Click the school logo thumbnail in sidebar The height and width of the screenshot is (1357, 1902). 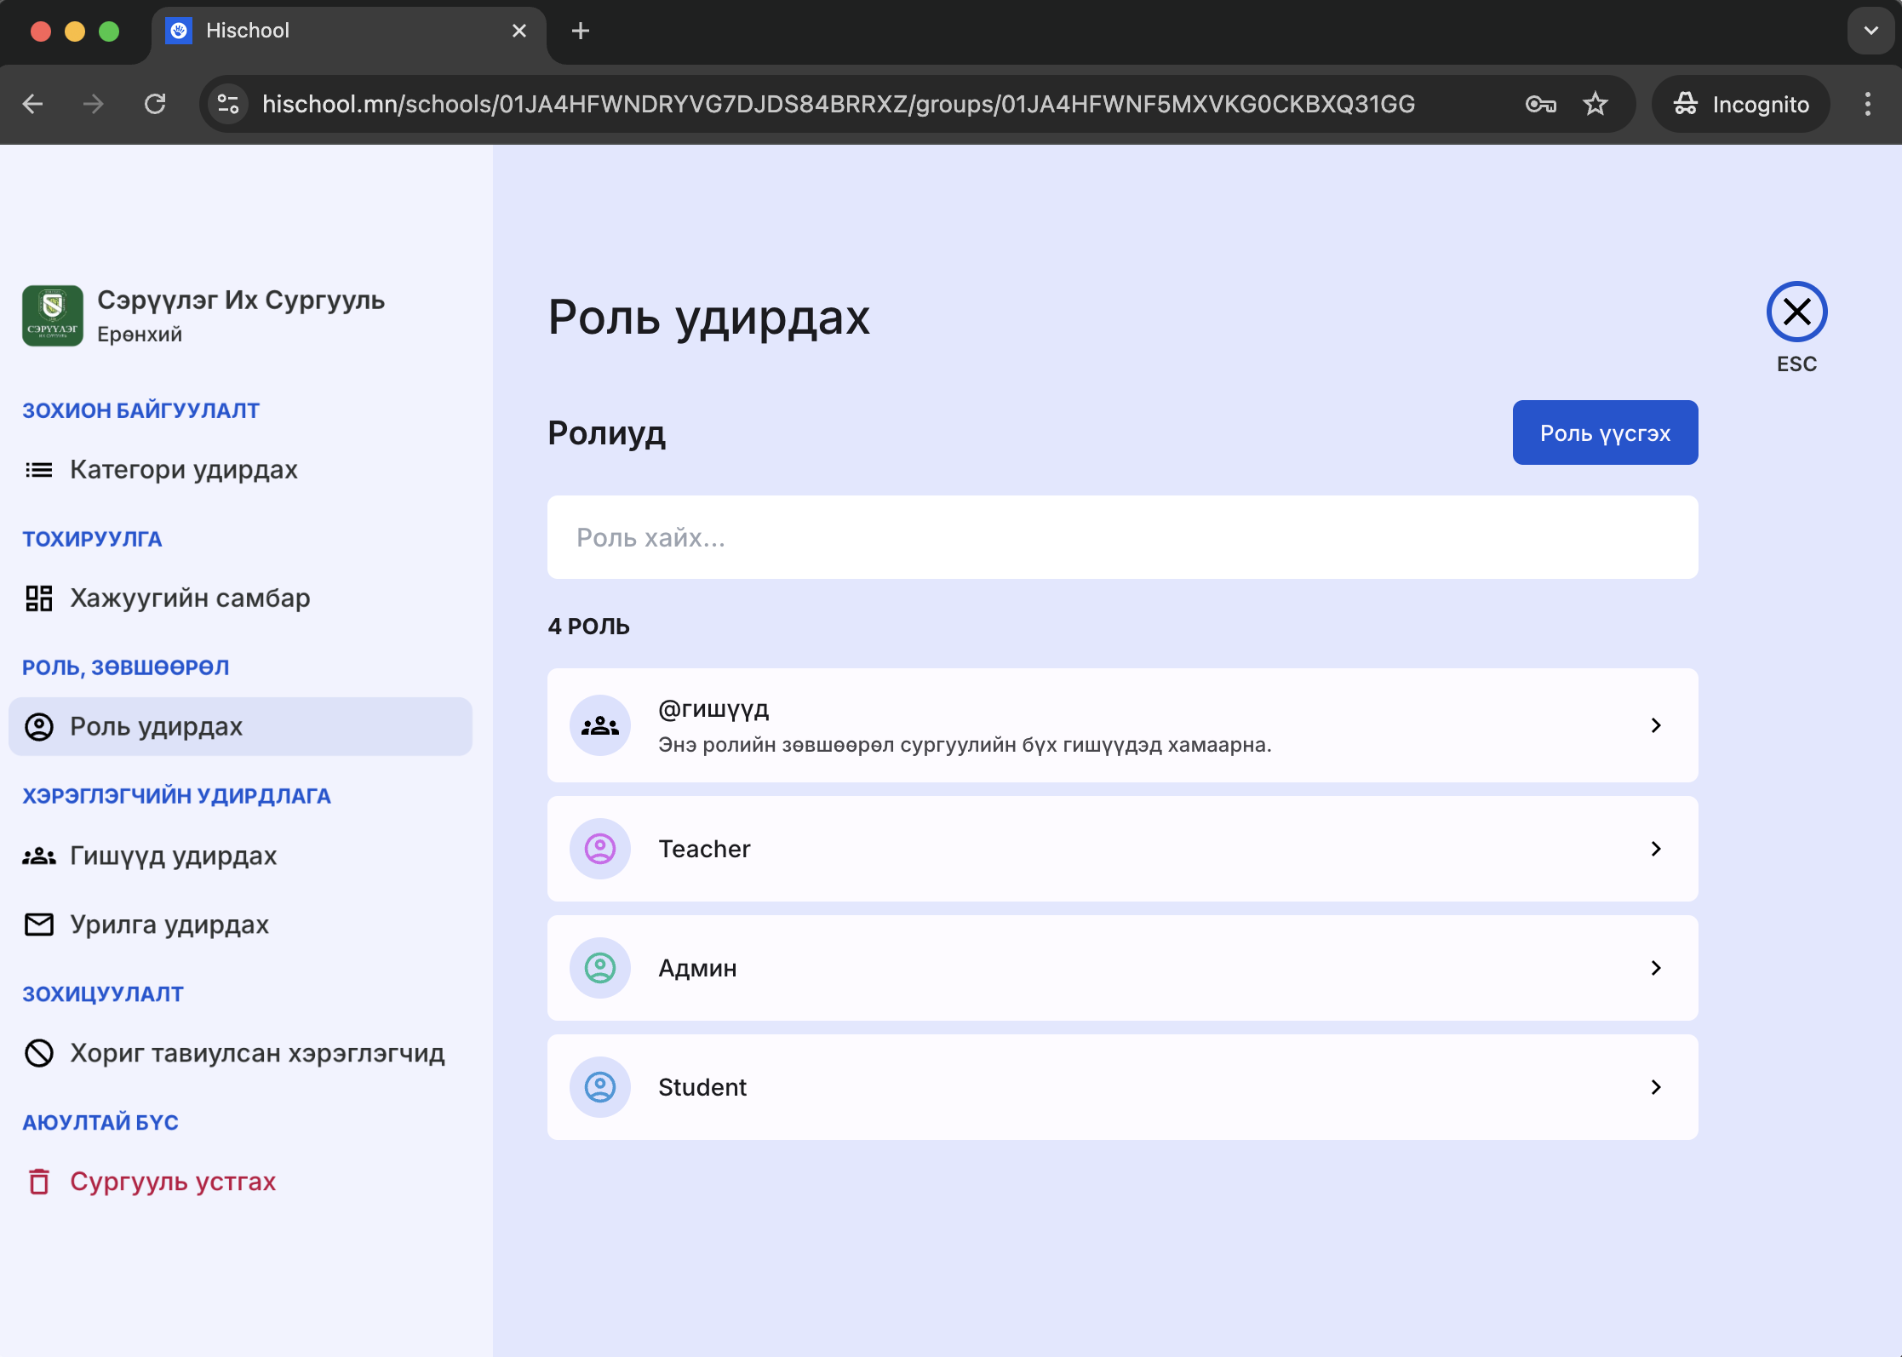click(x=53, y=316)
